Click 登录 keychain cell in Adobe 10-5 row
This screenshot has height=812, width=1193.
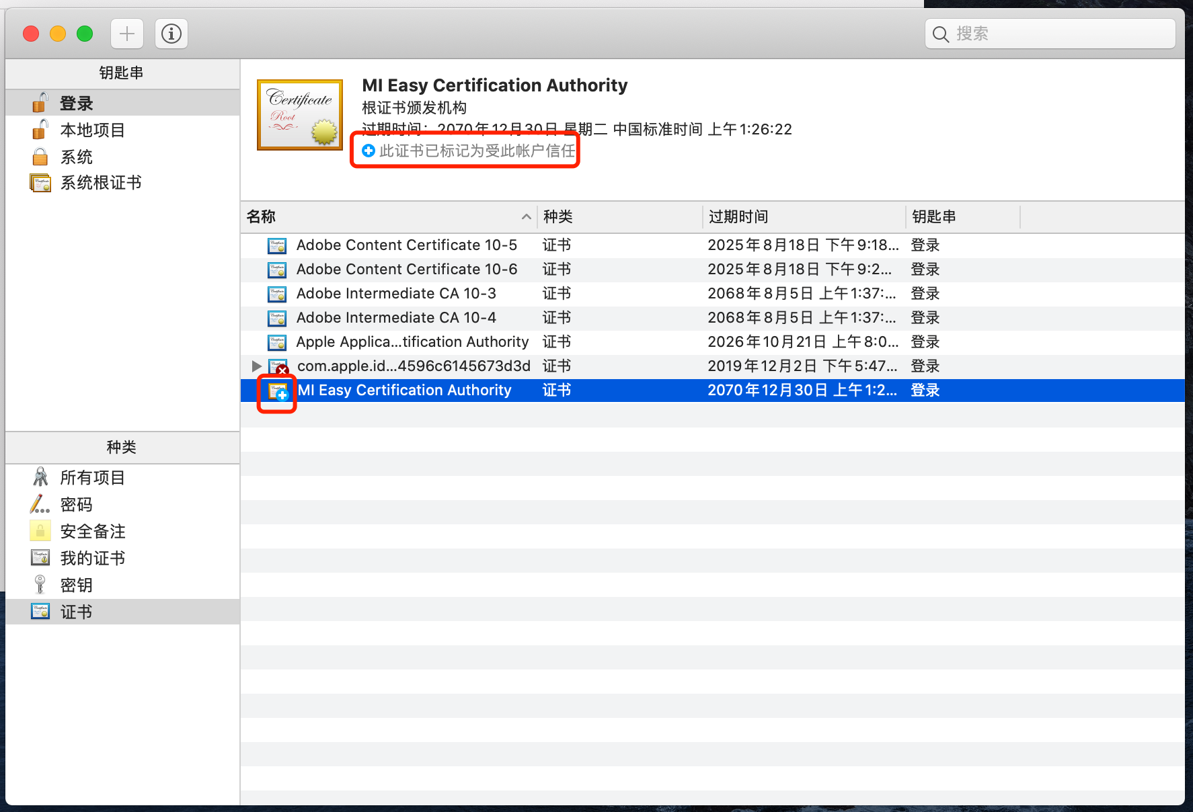pyautogui.click(x=925, y=245)
